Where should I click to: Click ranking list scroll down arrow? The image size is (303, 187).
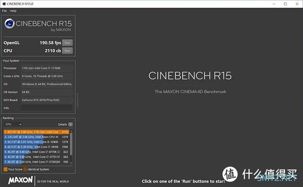(x=71, y=163)
